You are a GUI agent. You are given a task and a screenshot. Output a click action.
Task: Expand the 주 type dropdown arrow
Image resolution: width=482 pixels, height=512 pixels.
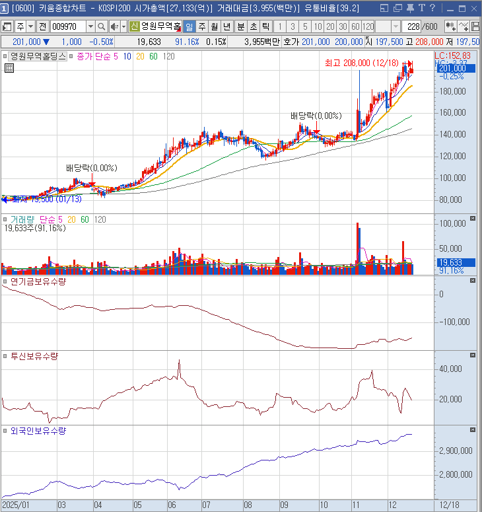(x=30, y=26)
